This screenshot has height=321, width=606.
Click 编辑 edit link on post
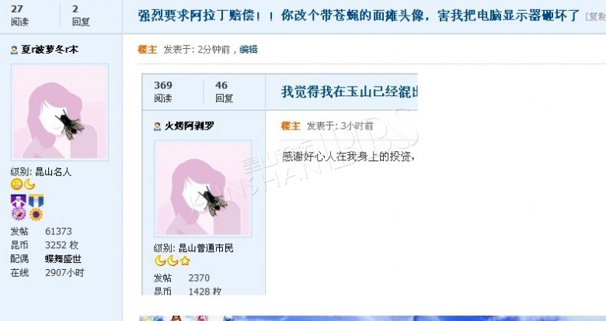[x=249, y=50]
